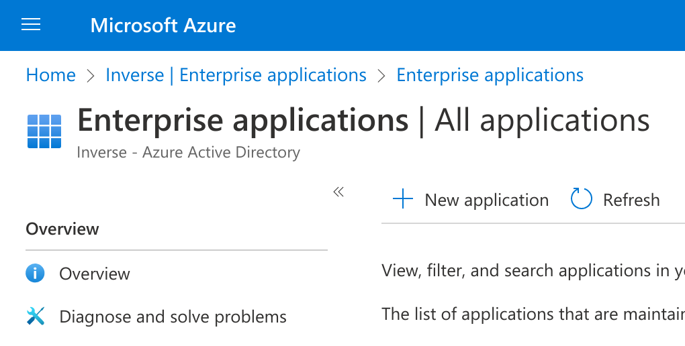The width and height of the screenshot is (685, 346).
Task: Open the Overview sidebar menu item
Action: [95, 274]
